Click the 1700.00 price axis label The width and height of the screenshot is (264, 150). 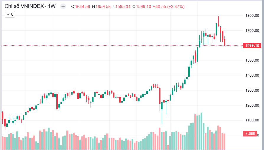[252, 31]
